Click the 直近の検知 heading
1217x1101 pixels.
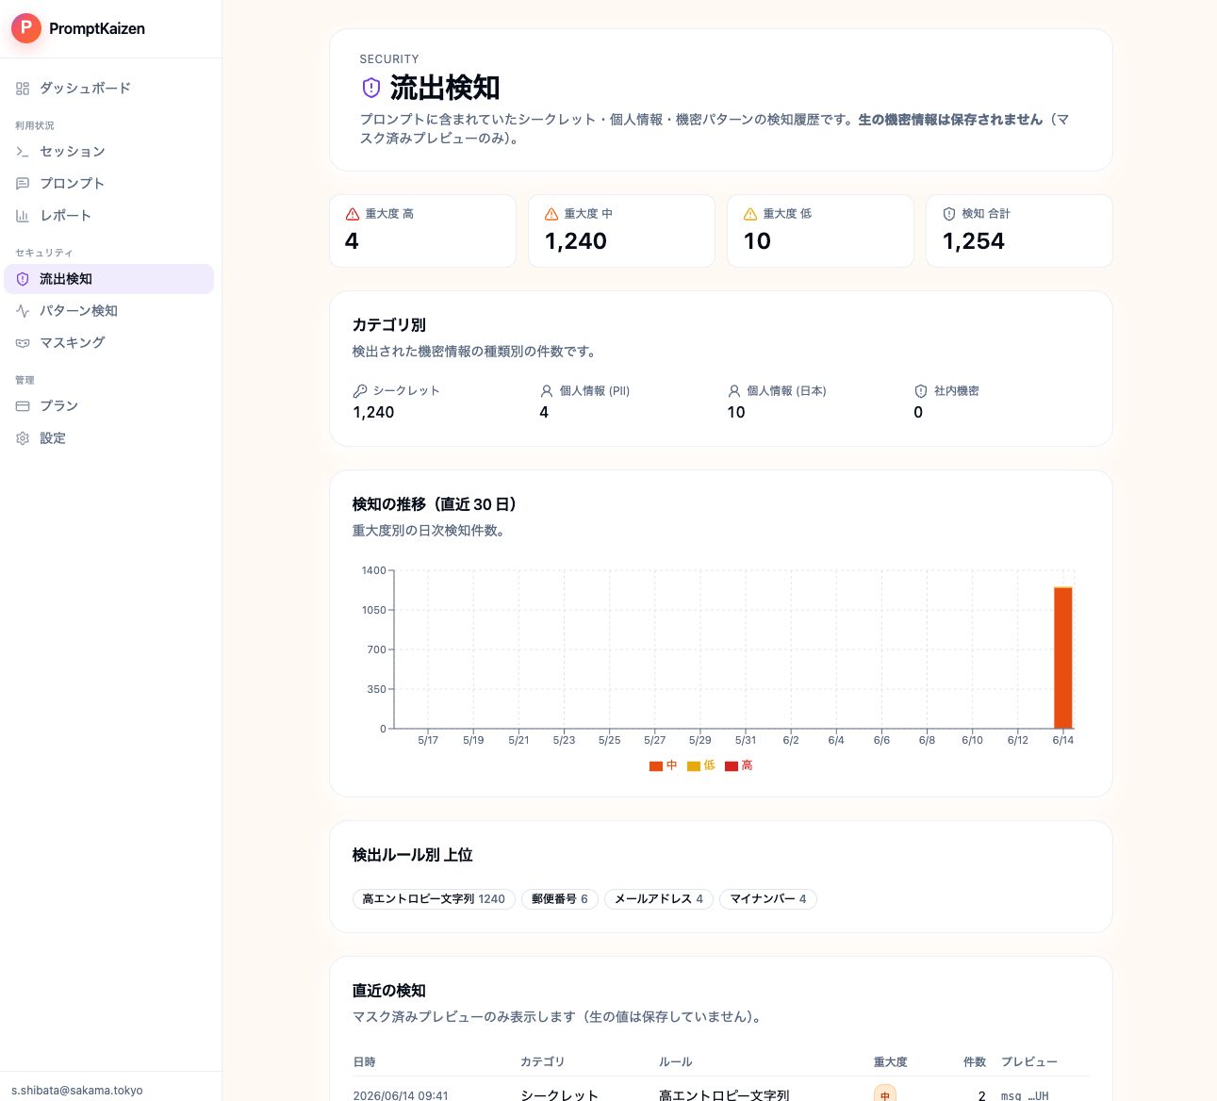point(389,991)
